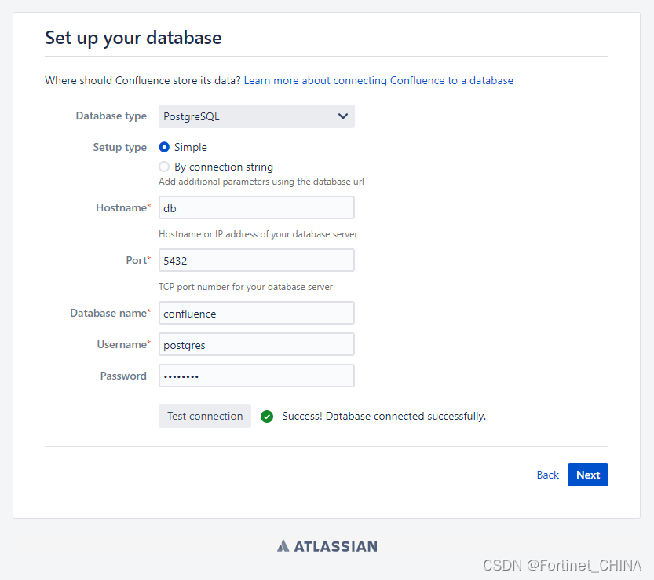
Task: Click the Add additional parameters helper text
Action: point(261,182)
